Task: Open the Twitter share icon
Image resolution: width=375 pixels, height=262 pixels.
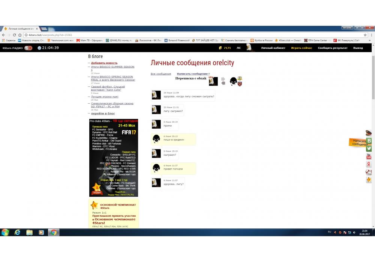Action: (x=369, y=149)
